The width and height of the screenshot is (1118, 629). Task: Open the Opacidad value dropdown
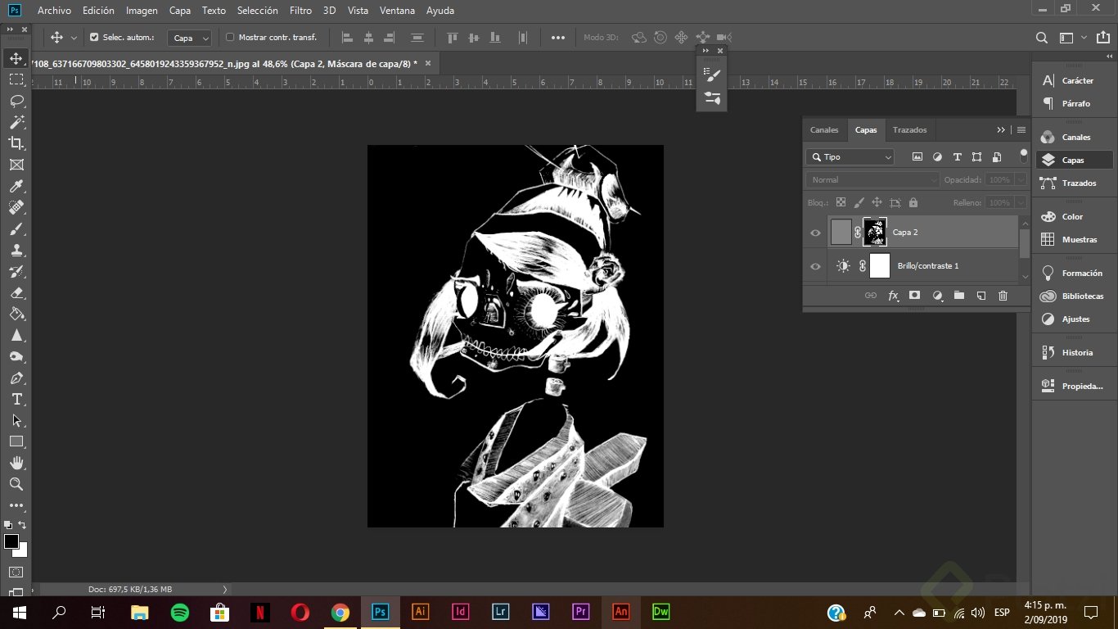1021,179
